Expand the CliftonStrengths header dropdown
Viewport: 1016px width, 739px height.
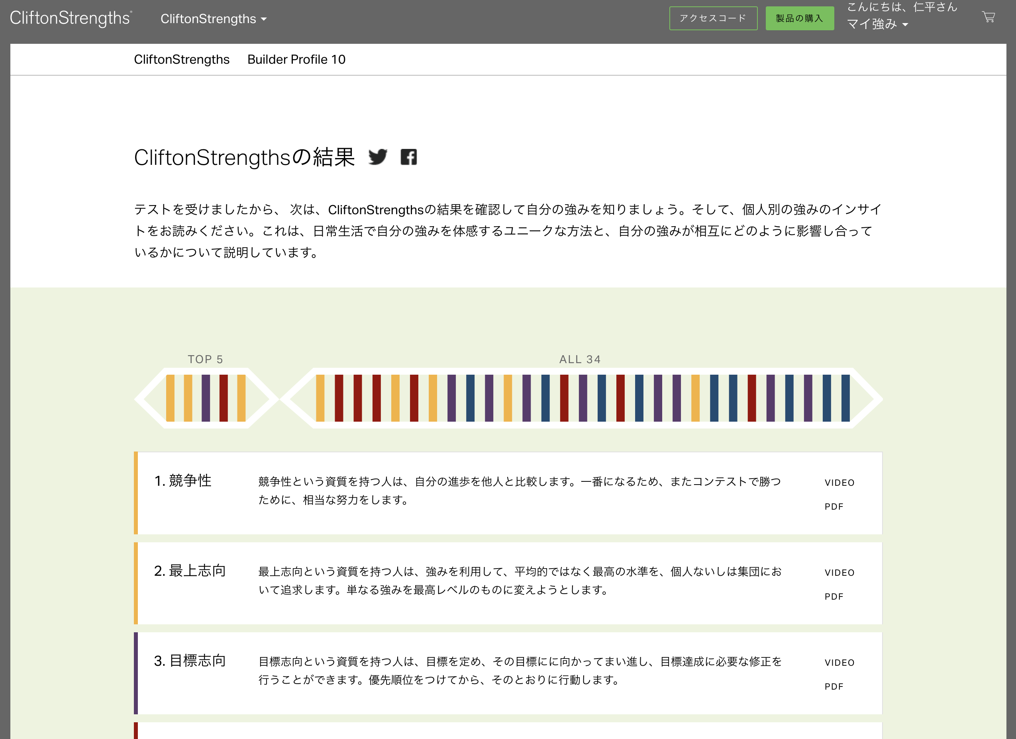(213, 19)
